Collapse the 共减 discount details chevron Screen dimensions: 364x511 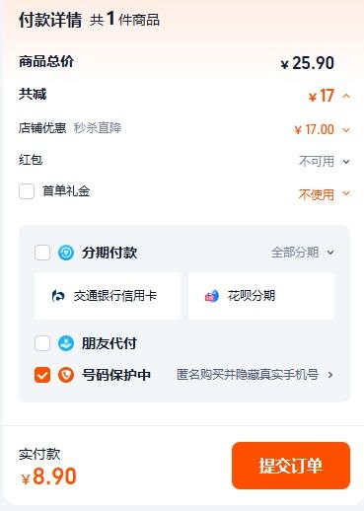pos(346,96)
